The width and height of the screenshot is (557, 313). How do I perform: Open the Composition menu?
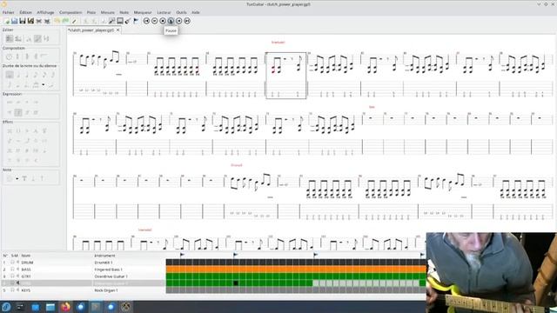point(70,12)
